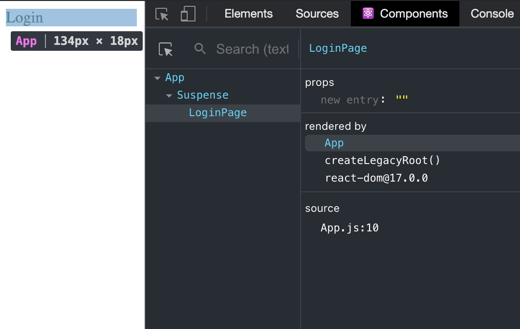This screenshot has width=520, height=329.
Task: Click the empty string prop value
Action: (402, 99)
